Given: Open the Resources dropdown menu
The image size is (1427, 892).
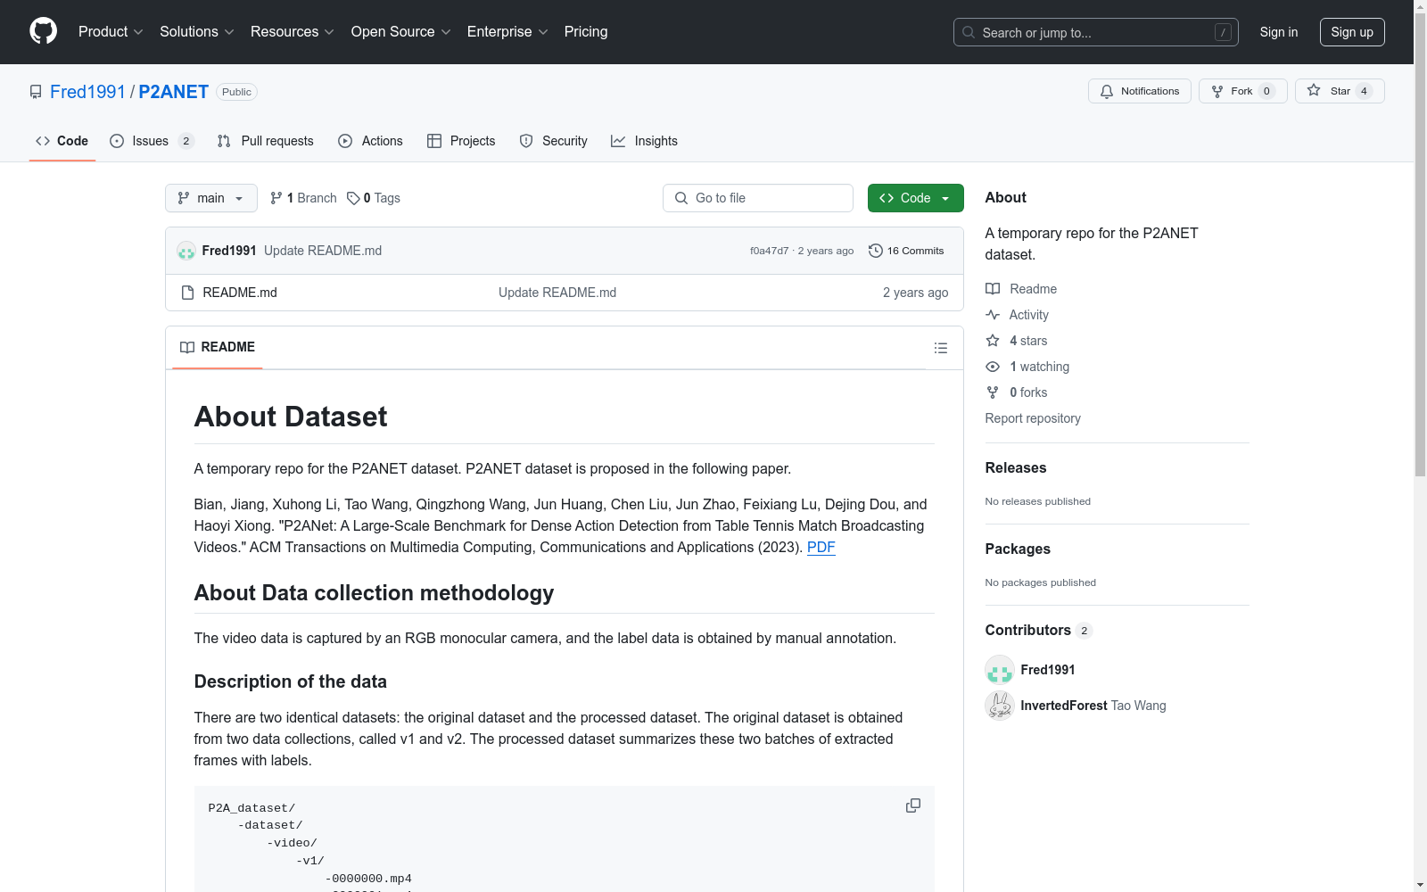Looking at the screenshot, I should tap(293, 32).
